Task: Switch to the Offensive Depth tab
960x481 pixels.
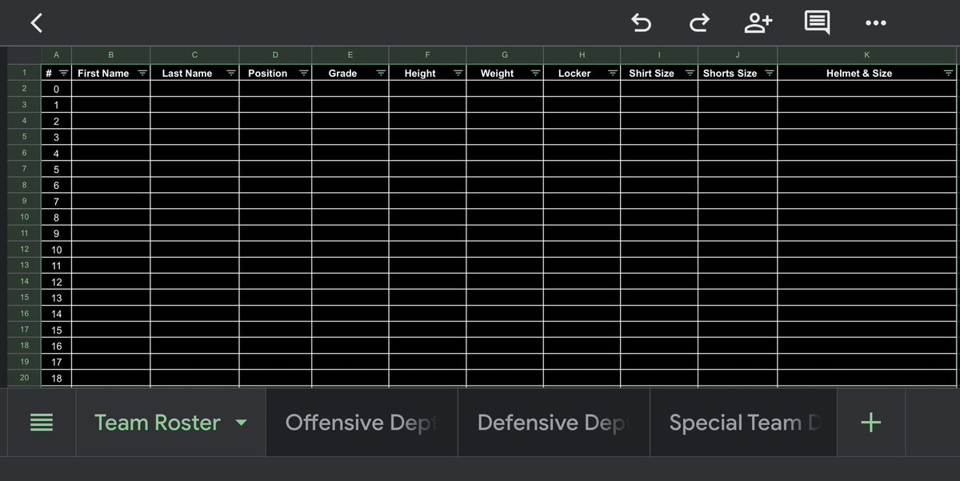Action: coord(362,423)
